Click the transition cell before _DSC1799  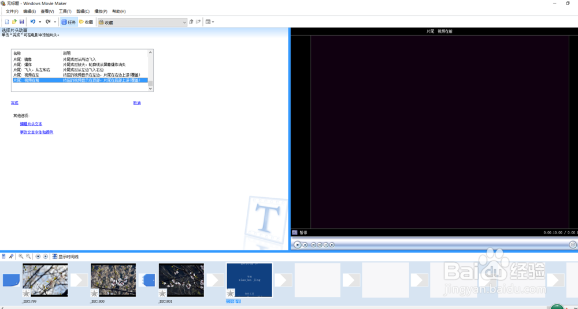[x=11, y=280]
